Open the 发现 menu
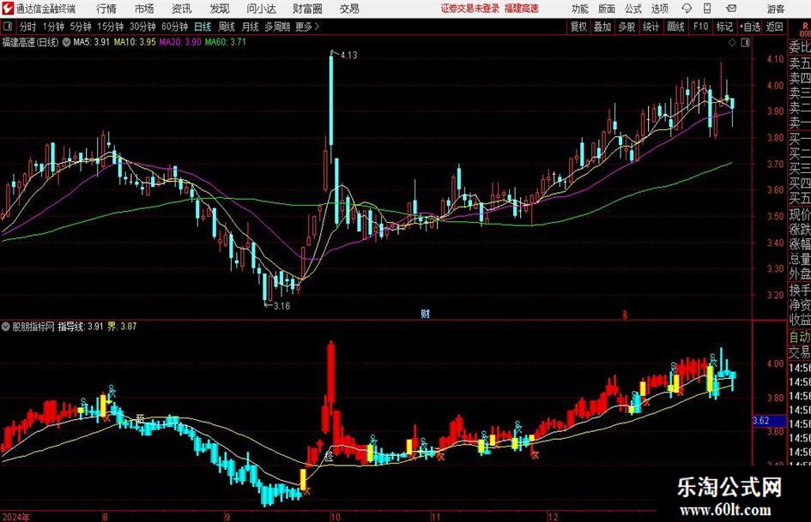 (x=220, y=9)
